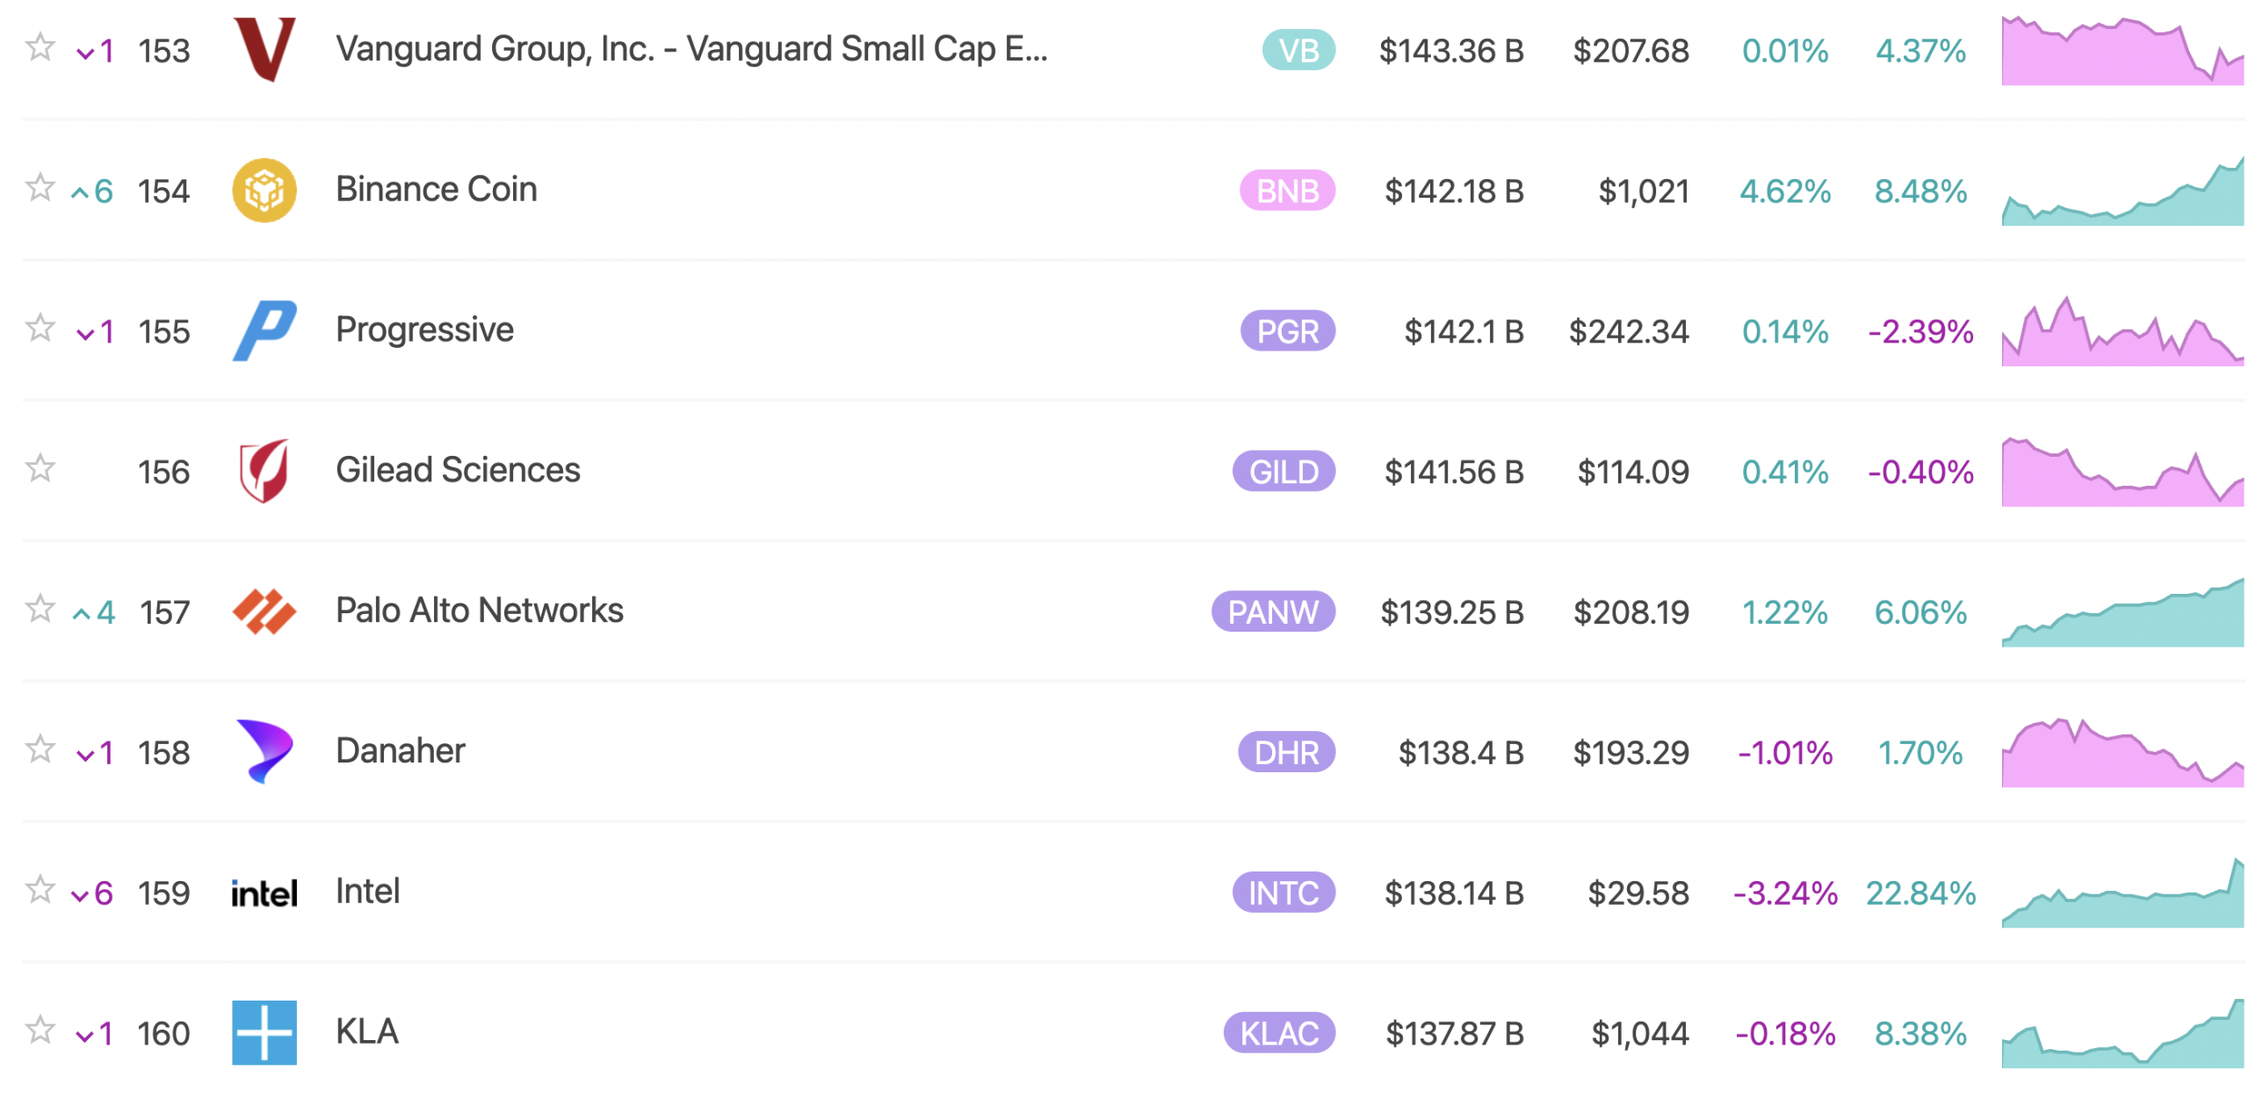
Task: Click the Progressive blue P logo
Action: point(264,330)
